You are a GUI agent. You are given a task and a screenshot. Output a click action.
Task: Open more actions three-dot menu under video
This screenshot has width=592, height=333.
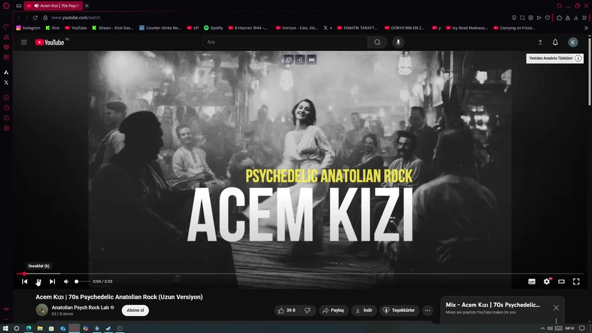tap(428, 310)
